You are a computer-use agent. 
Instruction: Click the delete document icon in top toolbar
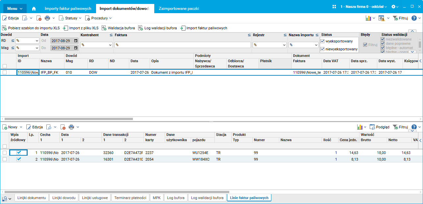(x=39, y=18)
